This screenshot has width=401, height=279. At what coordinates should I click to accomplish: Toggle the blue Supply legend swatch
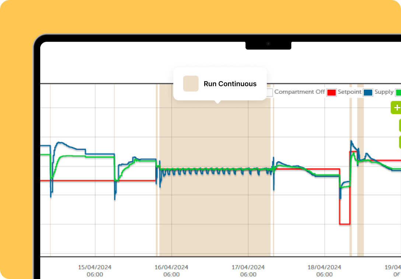368,92
